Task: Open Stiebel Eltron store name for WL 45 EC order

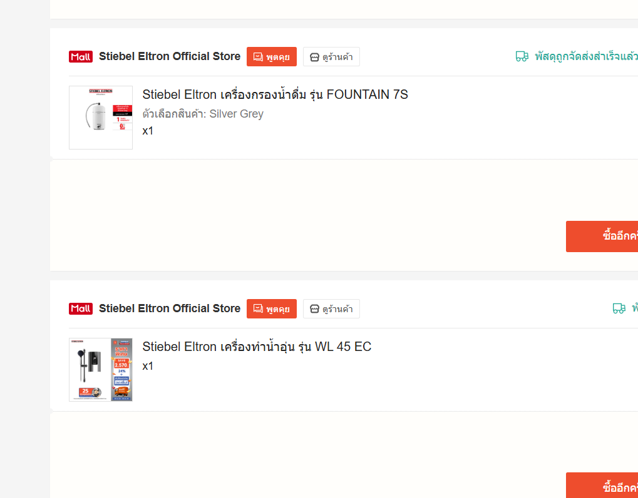Action: click(x=170, y=308)
